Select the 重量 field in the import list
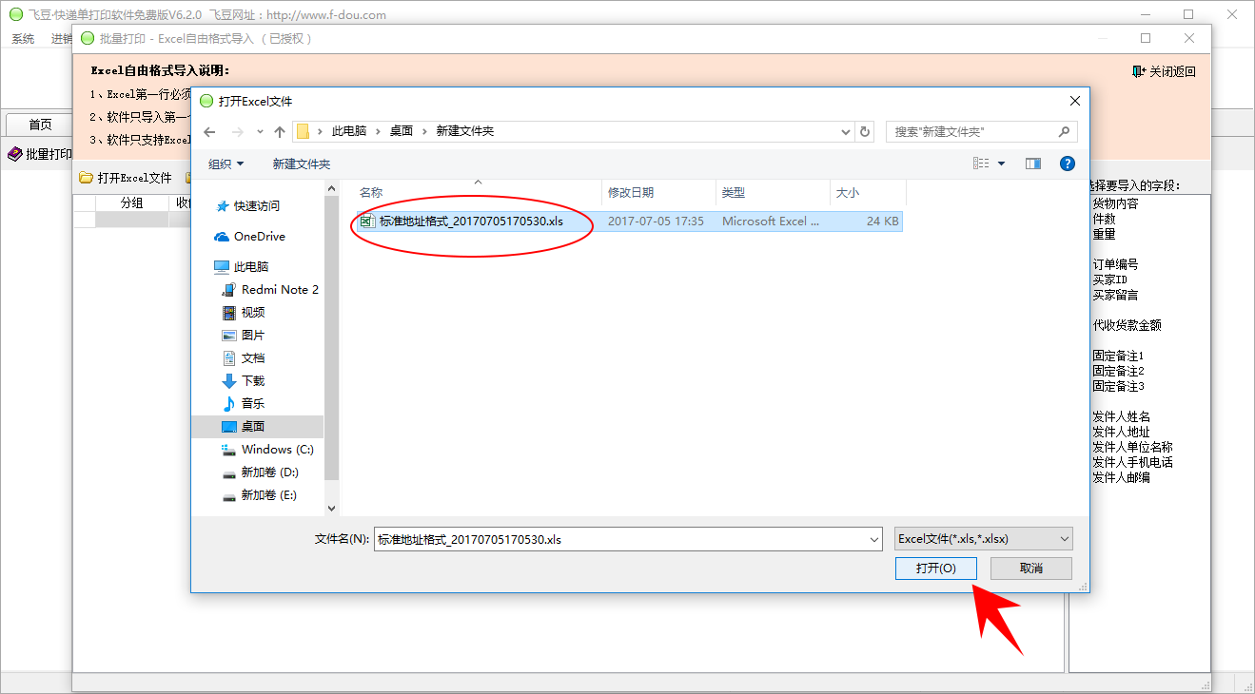The width and height of the screenshot is (1255, 694). pyautogui.click(x=1104, y=234)
